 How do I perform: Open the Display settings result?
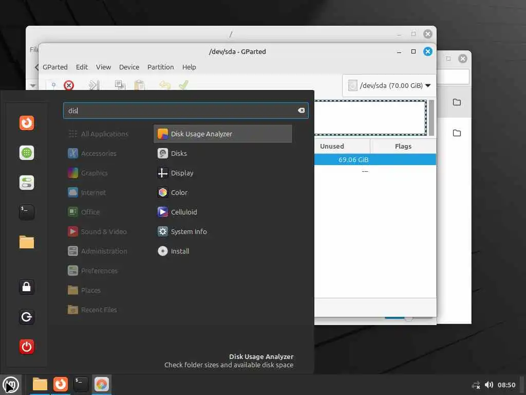(x=223, y=173)
